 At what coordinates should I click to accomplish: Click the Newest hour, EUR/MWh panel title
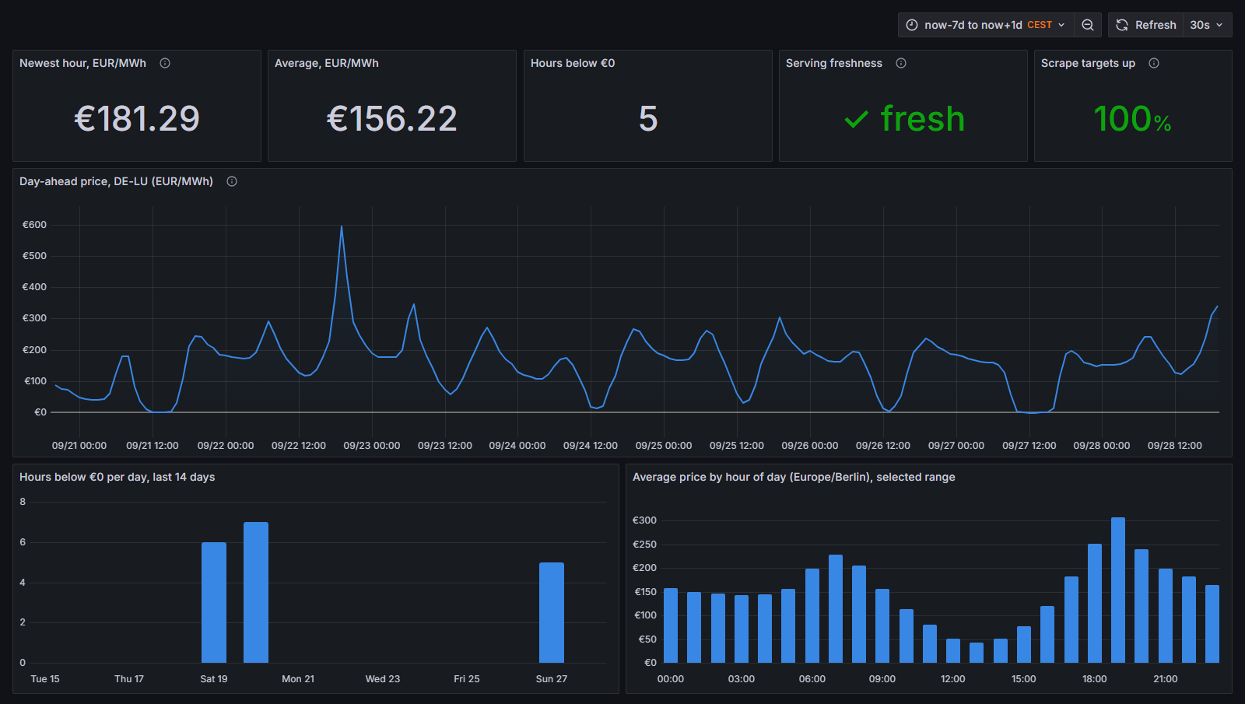82,63
